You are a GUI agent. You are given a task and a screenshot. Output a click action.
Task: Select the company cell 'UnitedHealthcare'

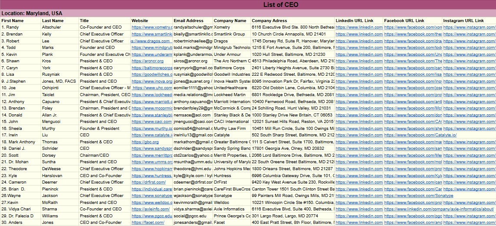[x=232, y=88]
